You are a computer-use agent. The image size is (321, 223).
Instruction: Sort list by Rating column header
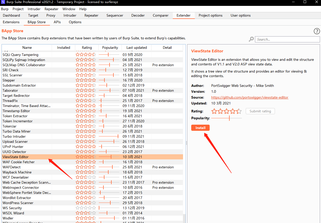[87, 48]
